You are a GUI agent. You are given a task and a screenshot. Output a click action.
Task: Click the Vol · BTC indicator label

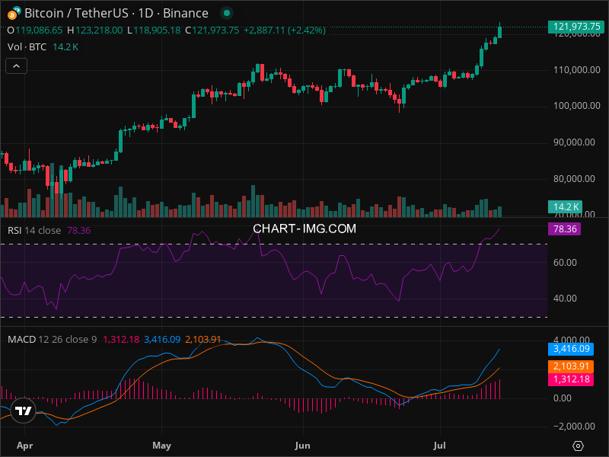[x=27, y=47]
